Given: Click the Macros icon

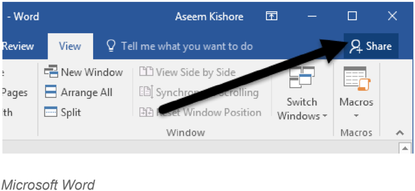Looking at the screenshot, I should 357,79.
